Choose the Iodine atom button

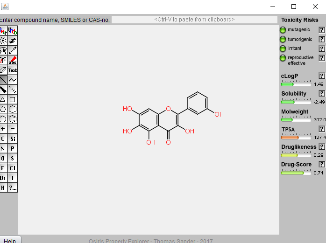click(13, 178)
